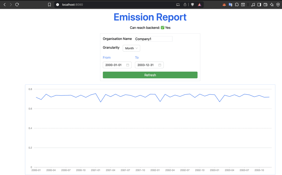
Task: Open the Brave Wallet icon
Action: tap(265, 5)
